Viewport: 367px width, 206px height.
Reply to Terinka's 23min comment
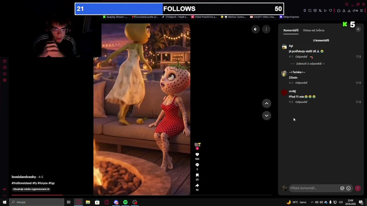tap(301, 83)
